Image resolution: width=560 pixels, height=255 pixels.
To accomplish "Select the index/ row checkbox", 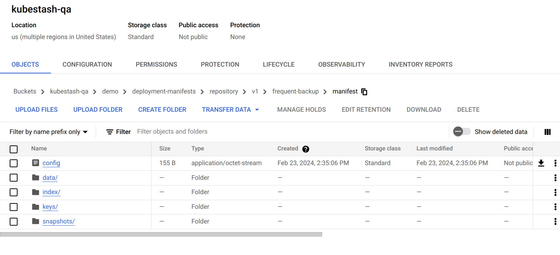I will coord(14,192).
